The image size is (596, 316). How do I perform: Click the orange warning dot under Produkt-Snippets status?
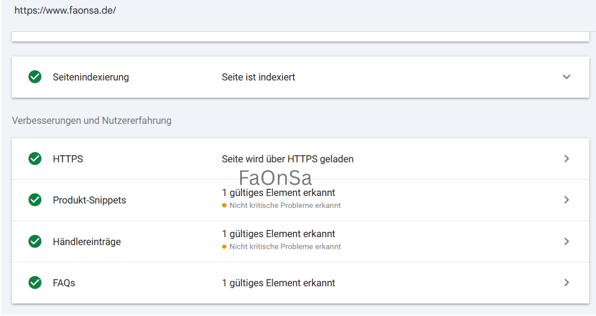tap(224, 206)
